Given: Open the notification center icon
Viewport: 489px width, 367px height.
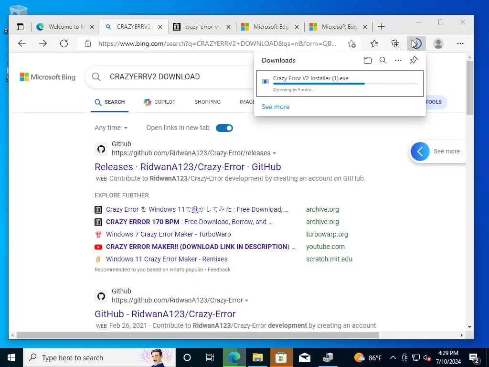Looking at the screenshot, I should click(475, 358).
